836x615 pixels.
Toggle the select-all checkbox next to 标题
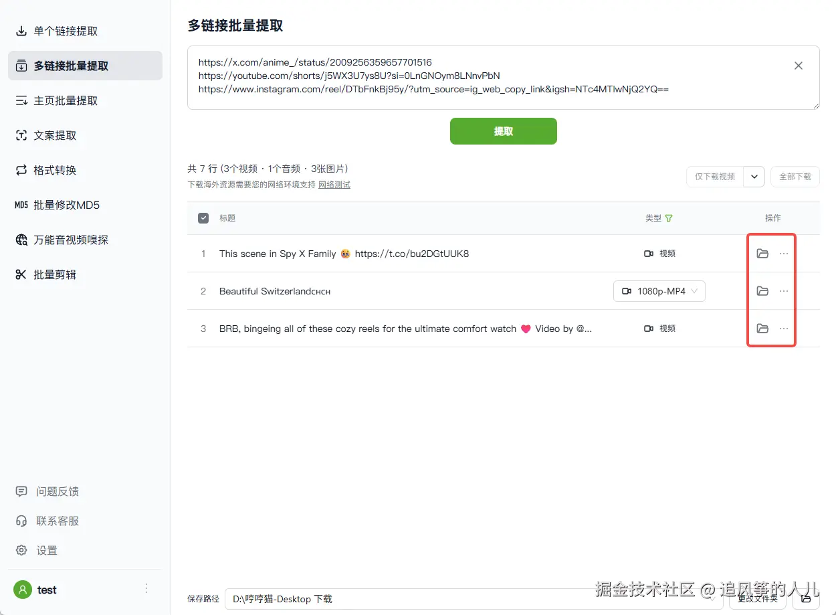point(203,218)
